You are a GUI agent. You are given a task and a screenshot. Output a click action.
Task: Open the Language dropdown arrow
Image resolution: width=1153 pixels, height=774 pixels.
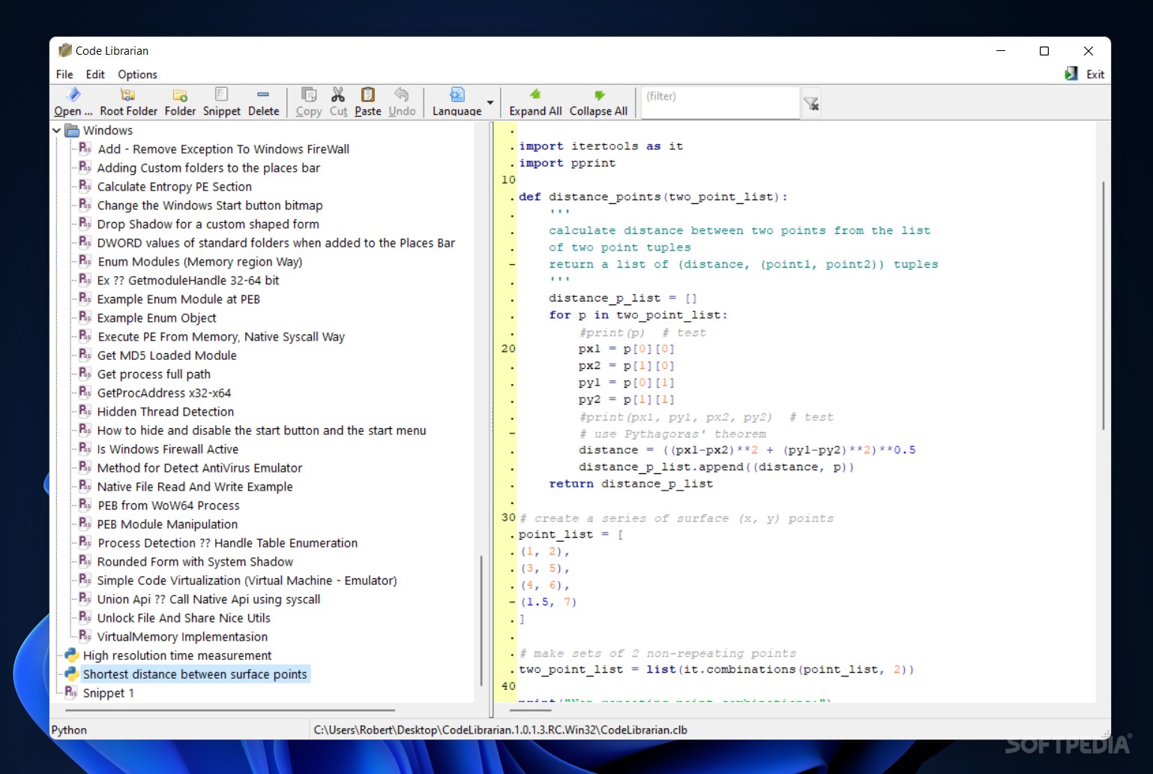[490, 103]
